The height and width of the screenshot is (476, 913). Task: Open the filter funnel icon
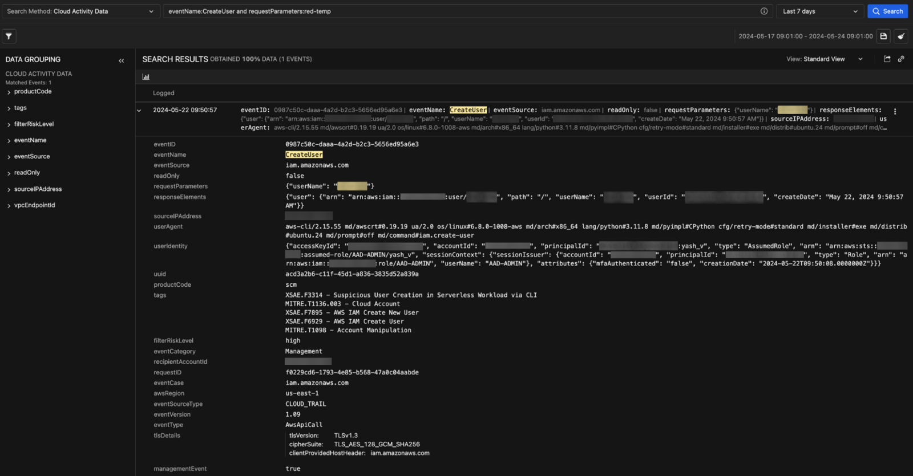9,36
